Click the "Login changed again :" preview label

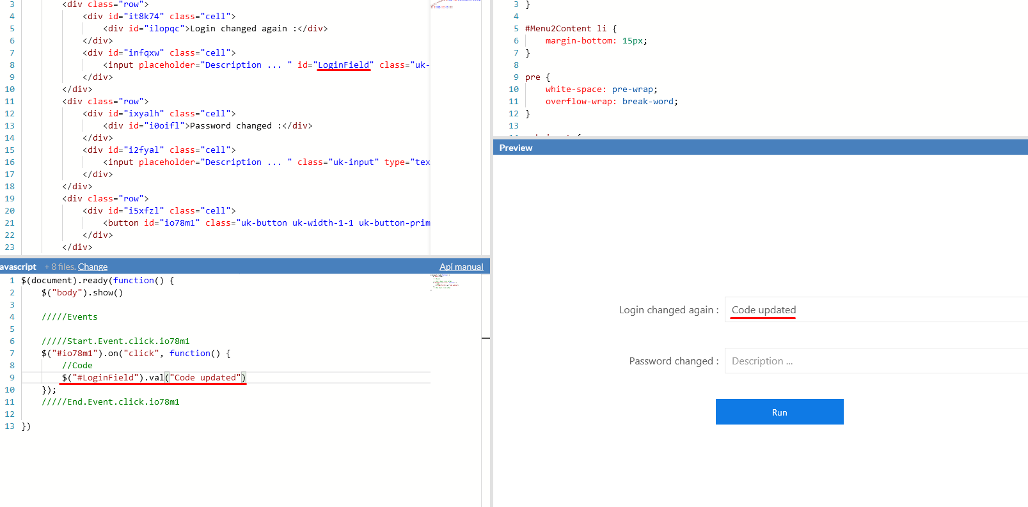(x=668, y=310)
